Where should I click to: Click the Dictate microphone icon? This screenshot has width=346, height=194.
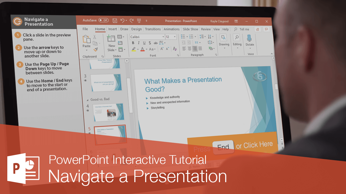(249, 38)
